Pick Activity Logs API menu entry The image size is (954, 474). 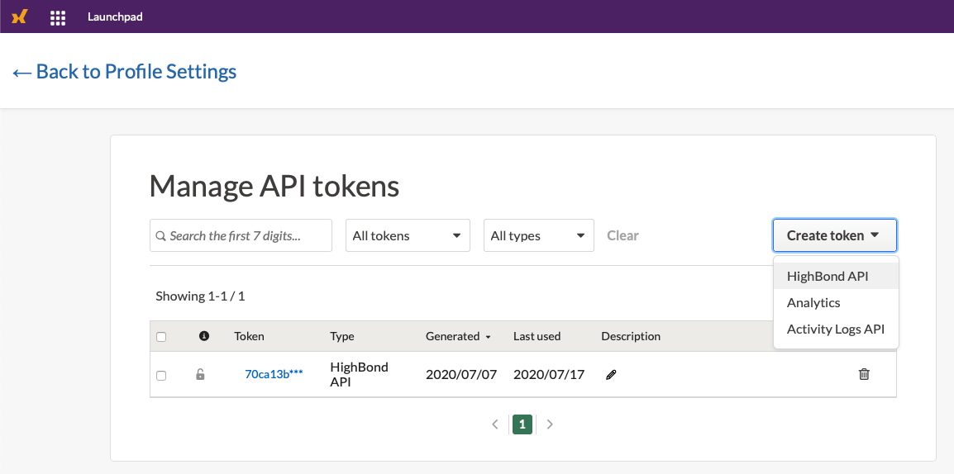click(x=835, y=329)
